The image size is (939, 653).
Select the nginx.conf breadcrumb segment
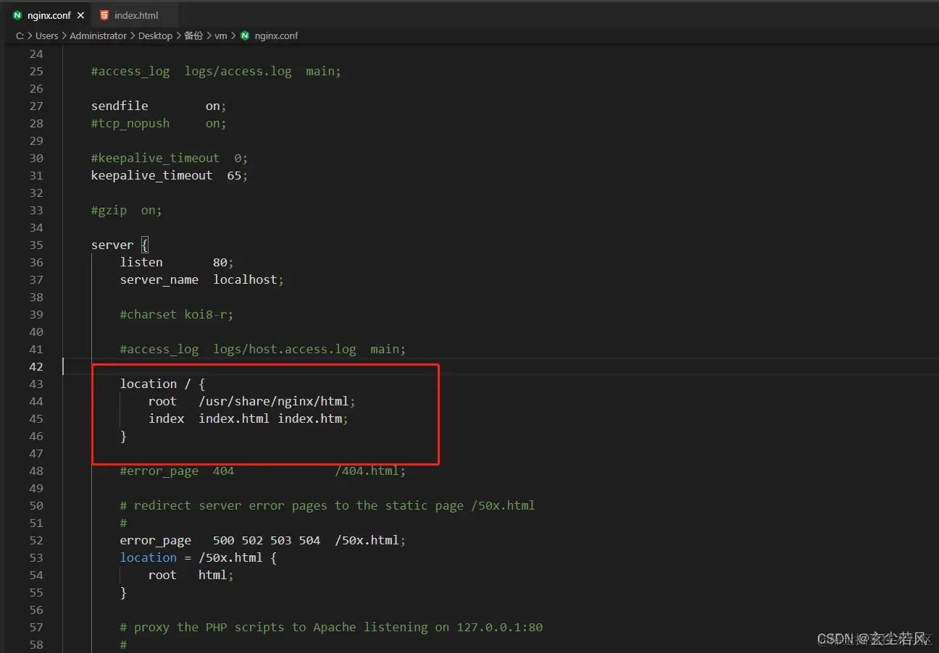pyautogui.click(x=276, y=35)
